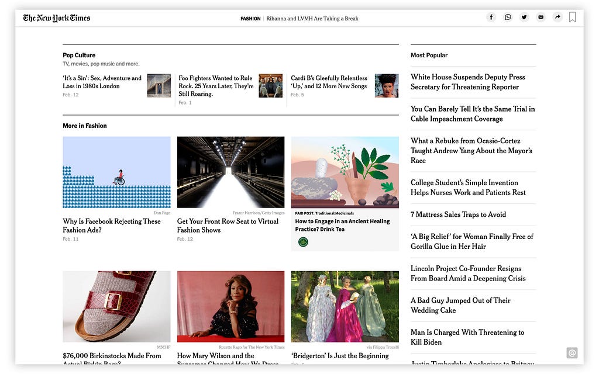Open 'Man Is Charged With Threatening to Kill Biden'

coord(467,337)
